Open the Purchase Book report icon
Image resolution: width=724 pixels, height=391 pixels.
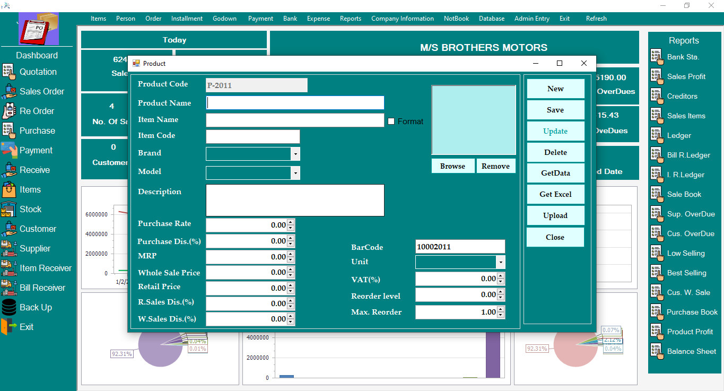(657, 312)
